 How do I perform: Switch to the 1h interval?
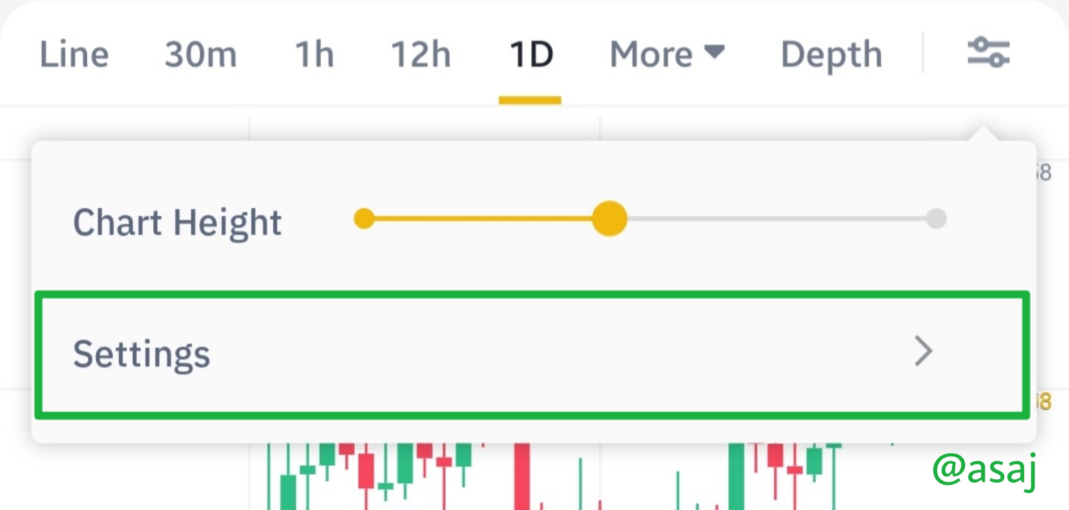(x=314, y=54)
